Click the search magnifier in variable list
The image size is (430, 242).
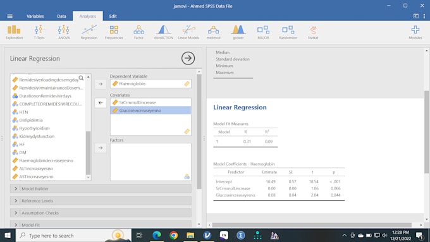click(81, 78)
